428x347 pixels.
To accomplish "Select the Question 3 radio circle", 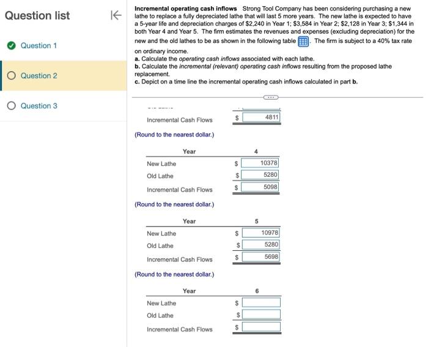I will (11, 105).
